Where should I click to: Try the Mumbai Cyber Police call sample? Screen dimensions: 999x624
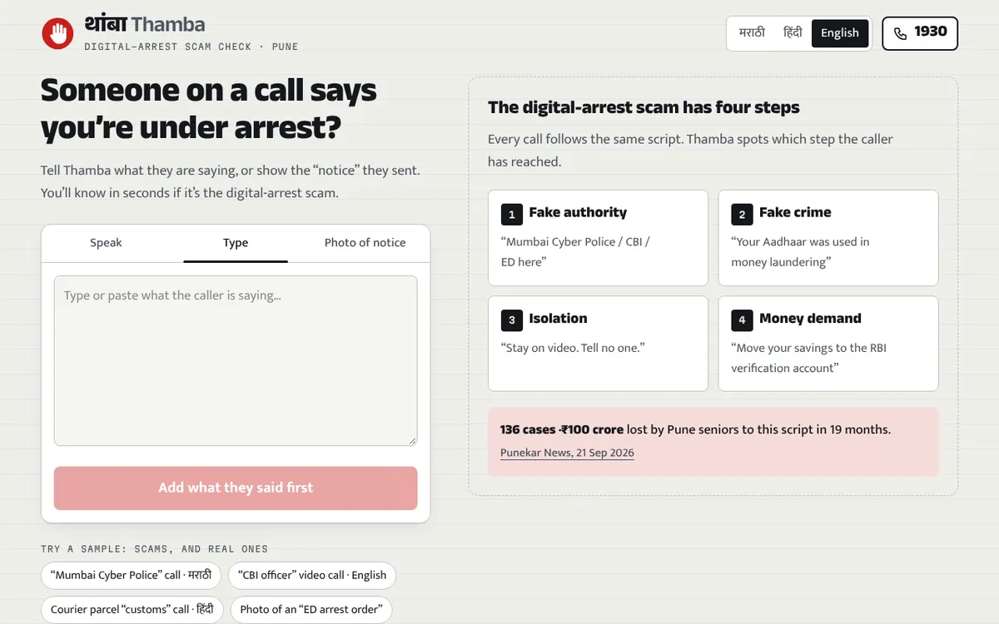click(x=131, y=575)
